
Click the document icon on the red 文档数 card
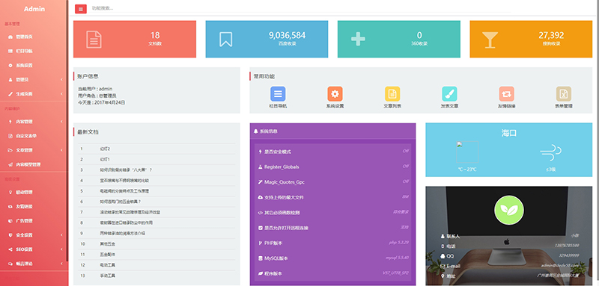click(x=94, y=40)
